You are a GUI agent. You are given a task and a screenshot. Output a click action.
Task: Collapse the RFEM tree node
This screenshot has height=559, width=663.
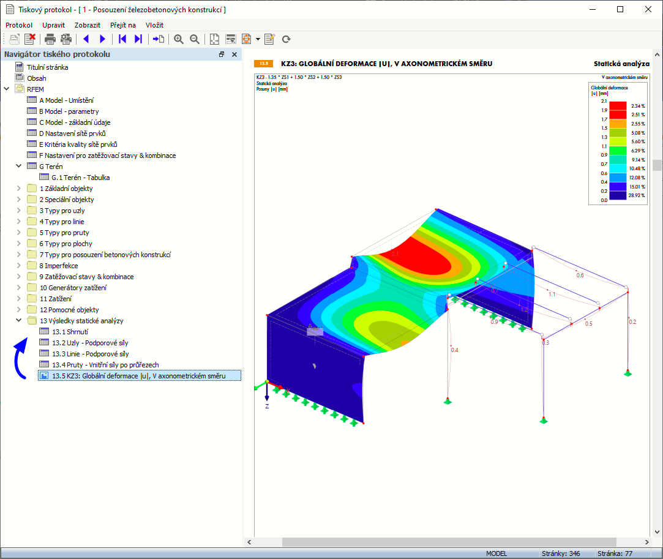(7, 89)
